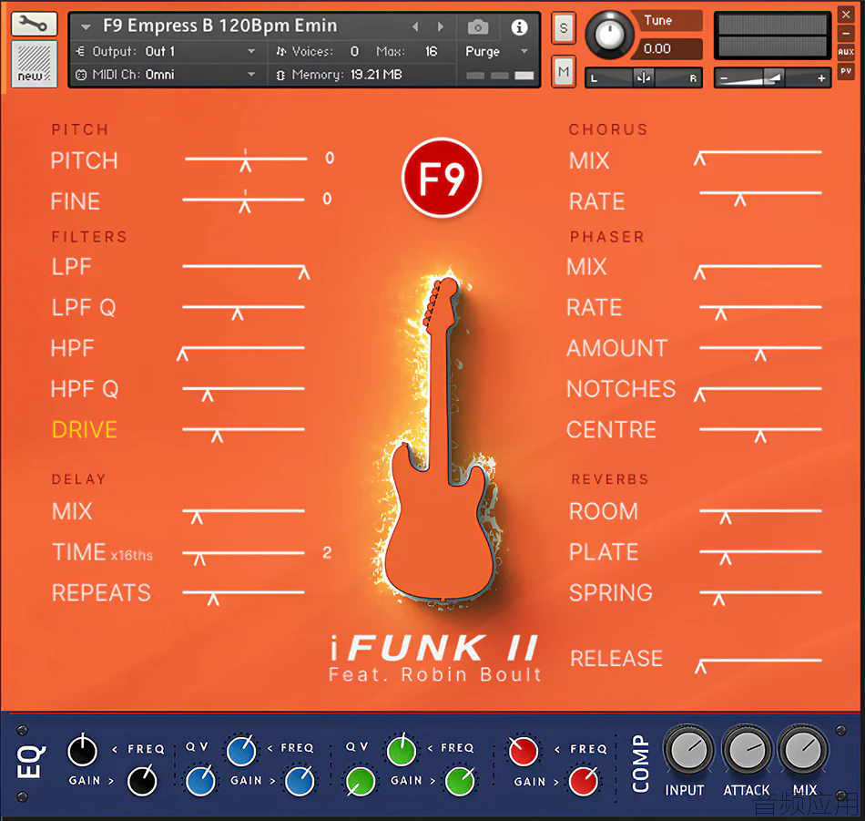Click the Delay REPEATS slider handle
Image resolution: width=865 pixels, height=821 pixels.
click(x=213, y=599)
